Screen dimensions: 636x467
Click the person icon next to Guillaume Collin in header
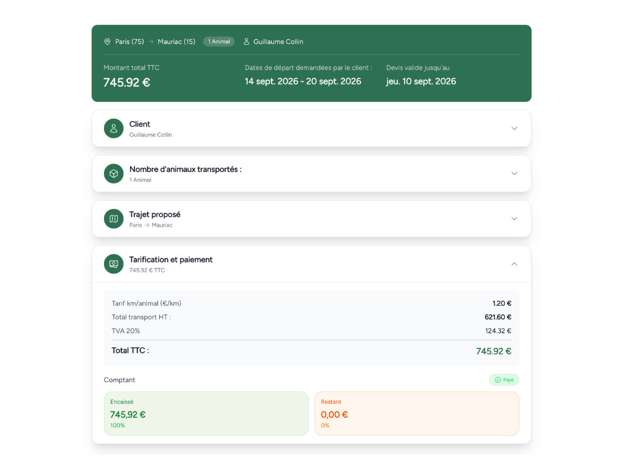pos(246,41)
